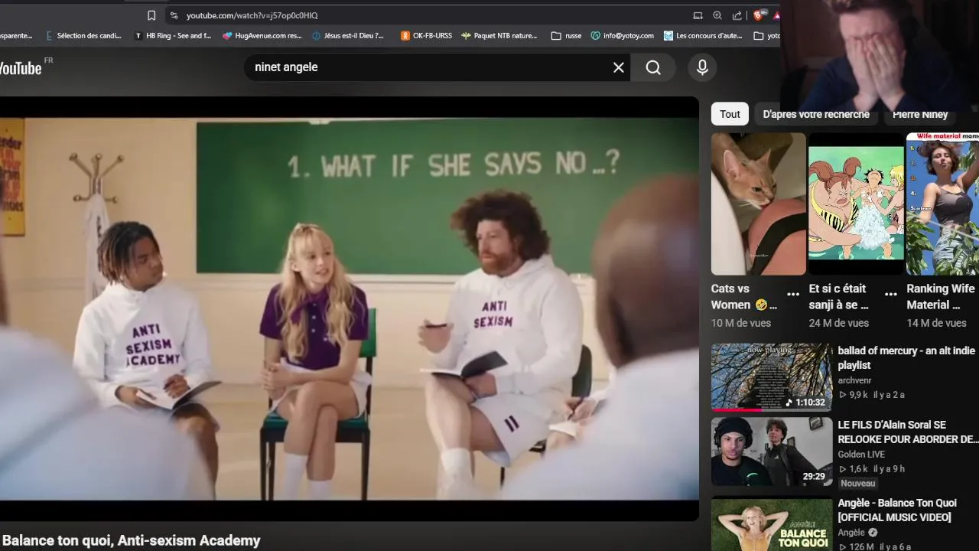
Task: Click the main video player frame
Action: coord(349,309)
